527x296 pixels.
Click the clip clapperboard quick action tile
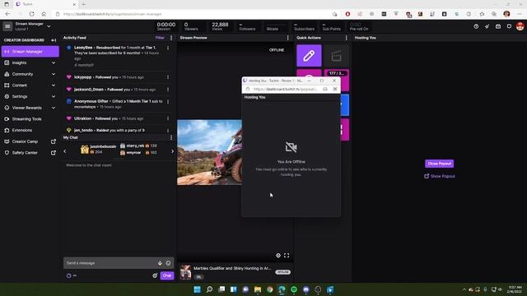[337, 56]
